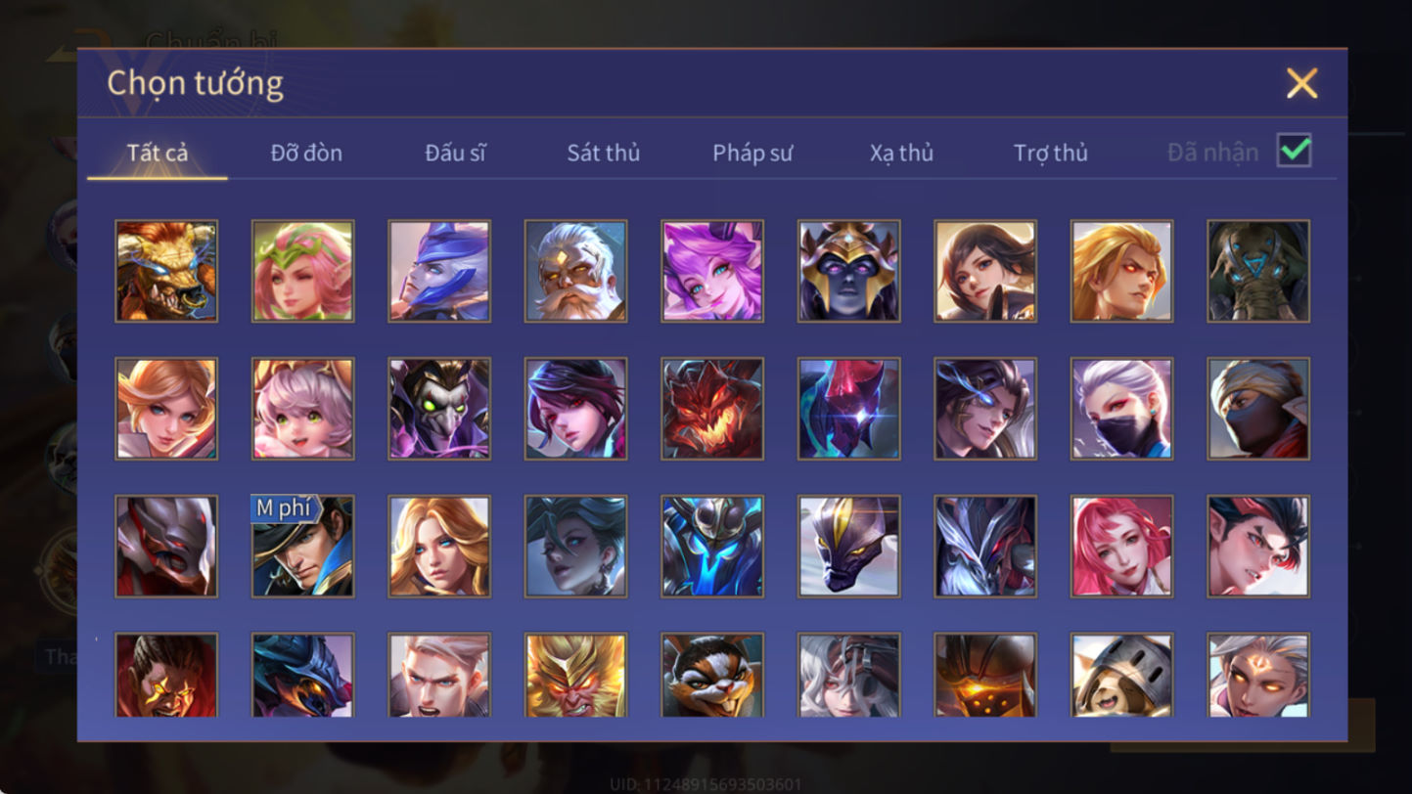1412x794 pixels.
Task: Switch to the 'Đỡ đòn' tab
Action: click(x=306, y=153)
